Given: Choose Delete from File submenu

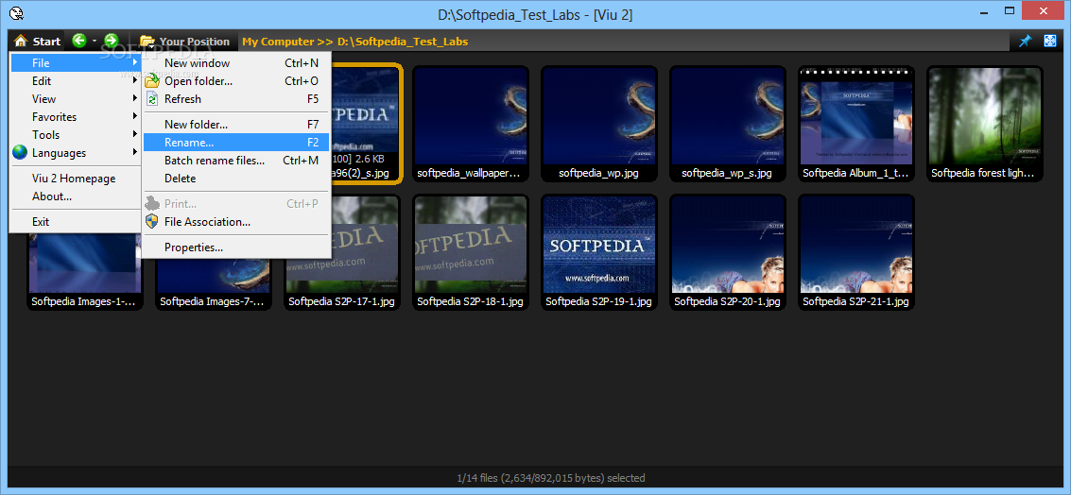Looking at the screenshot, I should point(236,179).
